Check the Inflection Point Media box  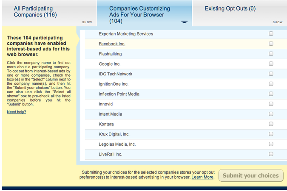pyautogui.click(x=271, y=94)
